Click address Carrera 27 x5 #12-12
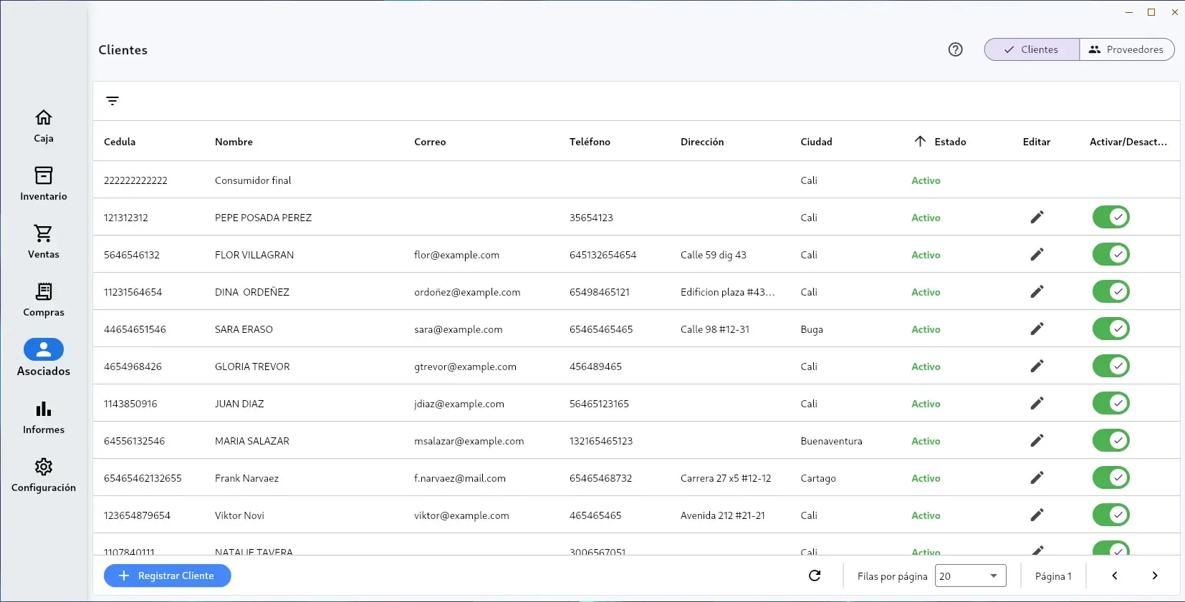Image resolution: width=1185 pixels, height=602 pixels. pos(726,478)
